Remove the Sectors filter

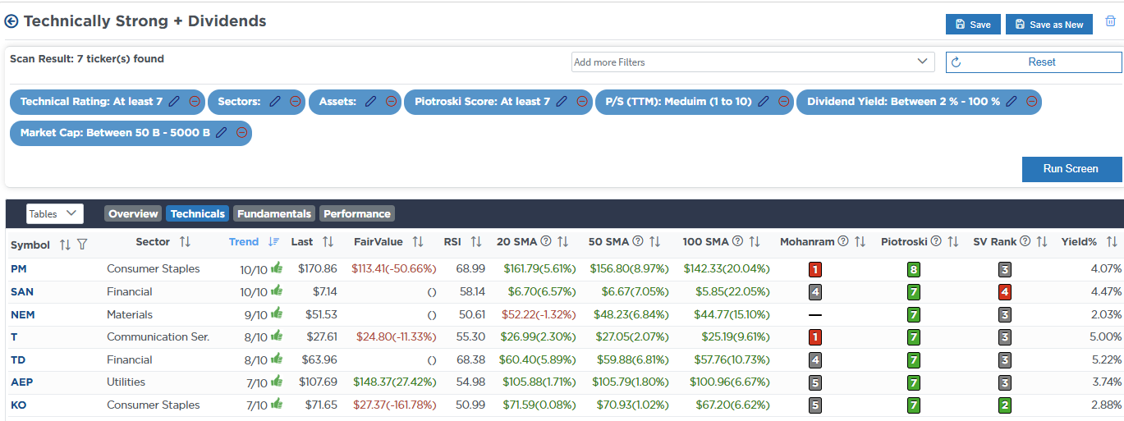click(296, 102)
